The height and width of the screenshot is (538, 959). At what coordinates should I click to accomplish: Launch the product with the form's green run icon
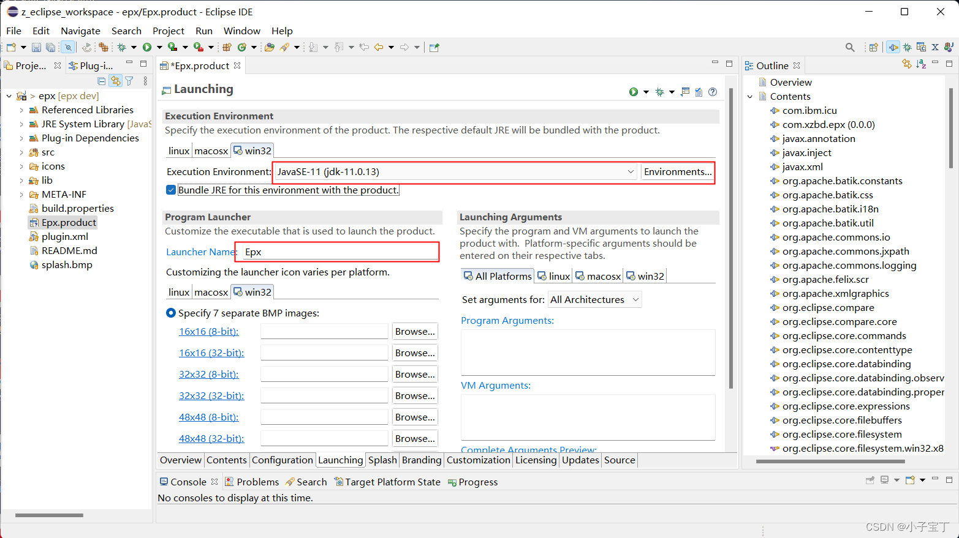tap(634, 92)
